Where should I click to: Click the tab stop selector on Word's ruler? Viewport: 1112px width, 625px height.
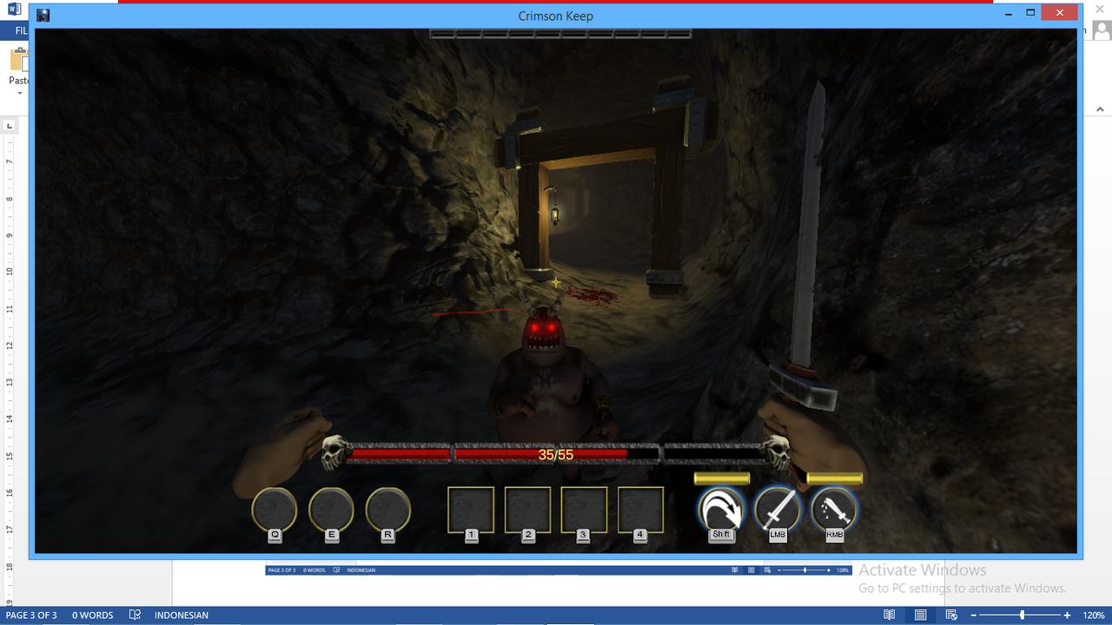click(10, 126)
